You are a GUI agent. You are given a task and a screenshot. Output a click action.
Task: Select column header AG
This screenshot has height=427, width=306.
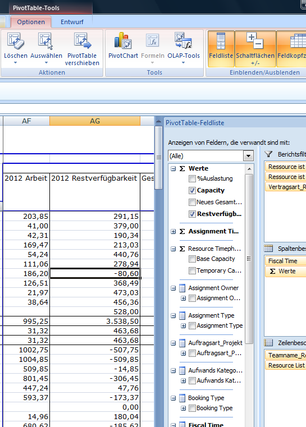pyautogui.click(x=95, y=121)
